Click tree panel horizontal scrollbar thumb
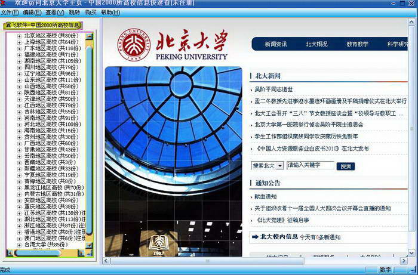 [x=38, y=253]
